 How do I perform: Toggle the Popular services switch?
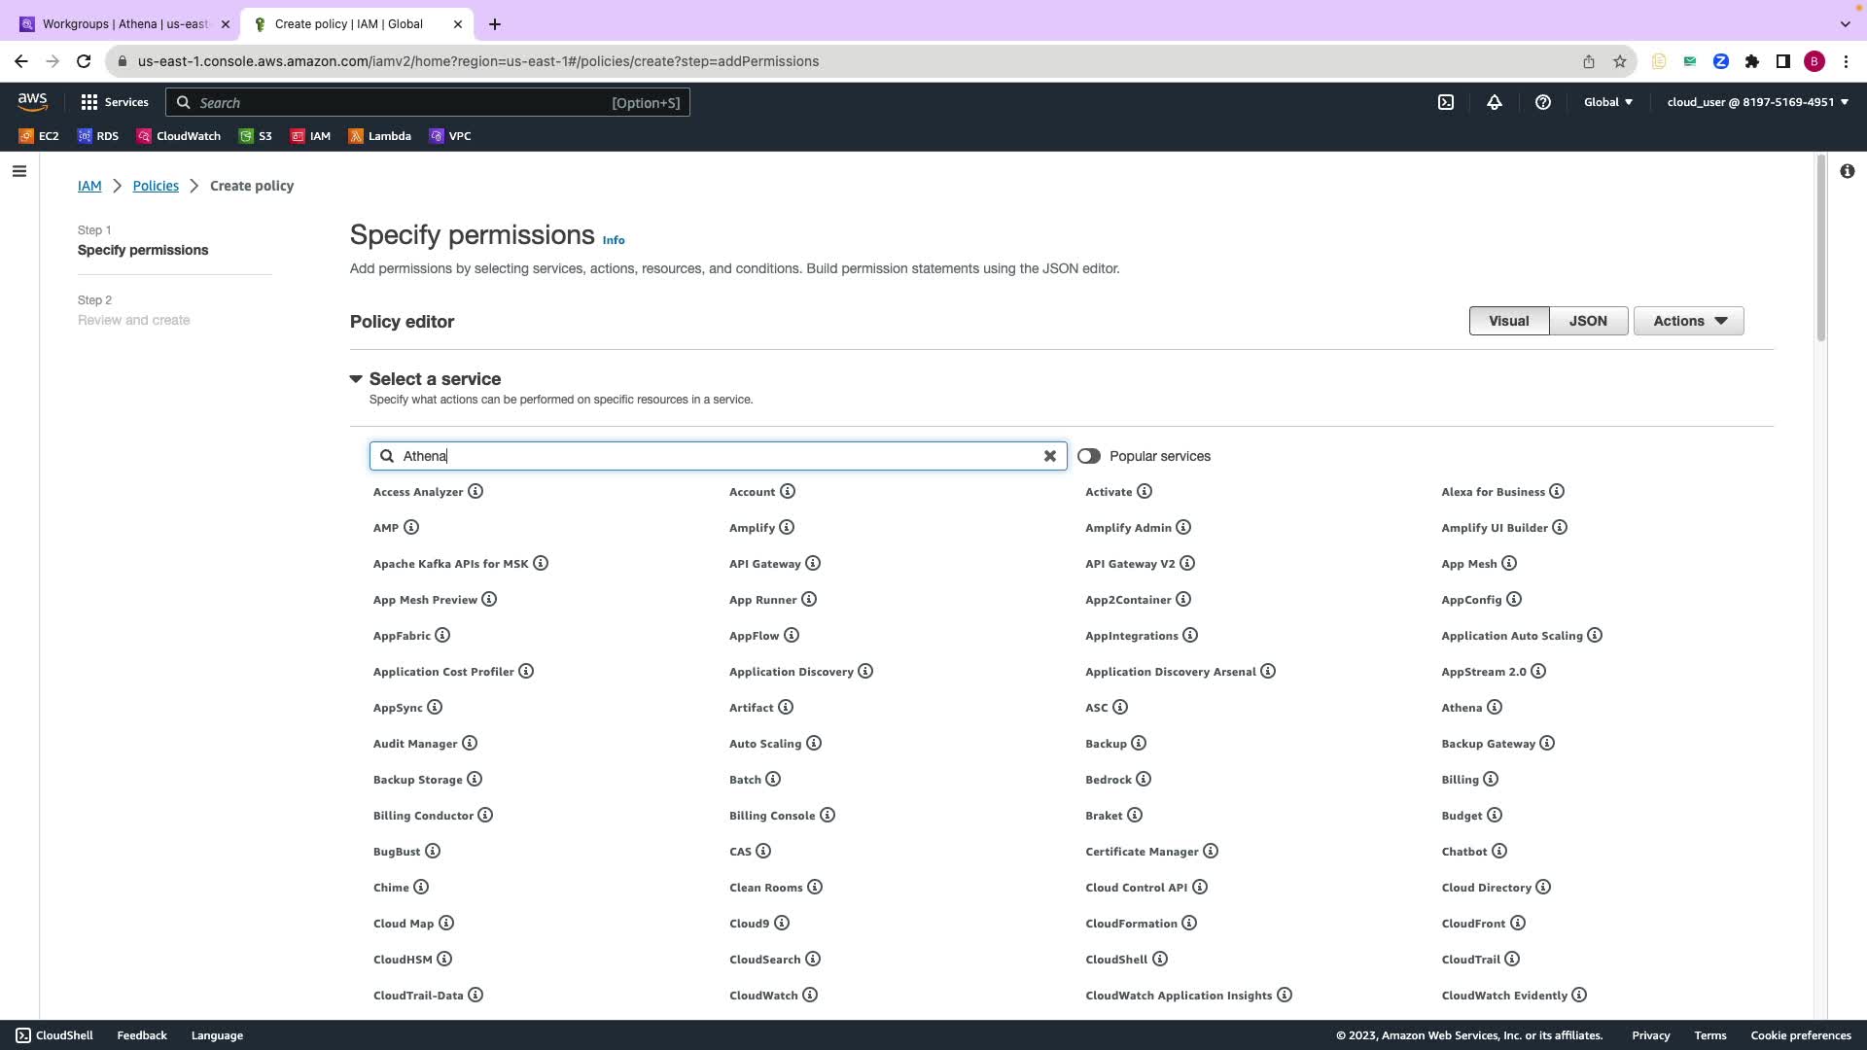1088,456
